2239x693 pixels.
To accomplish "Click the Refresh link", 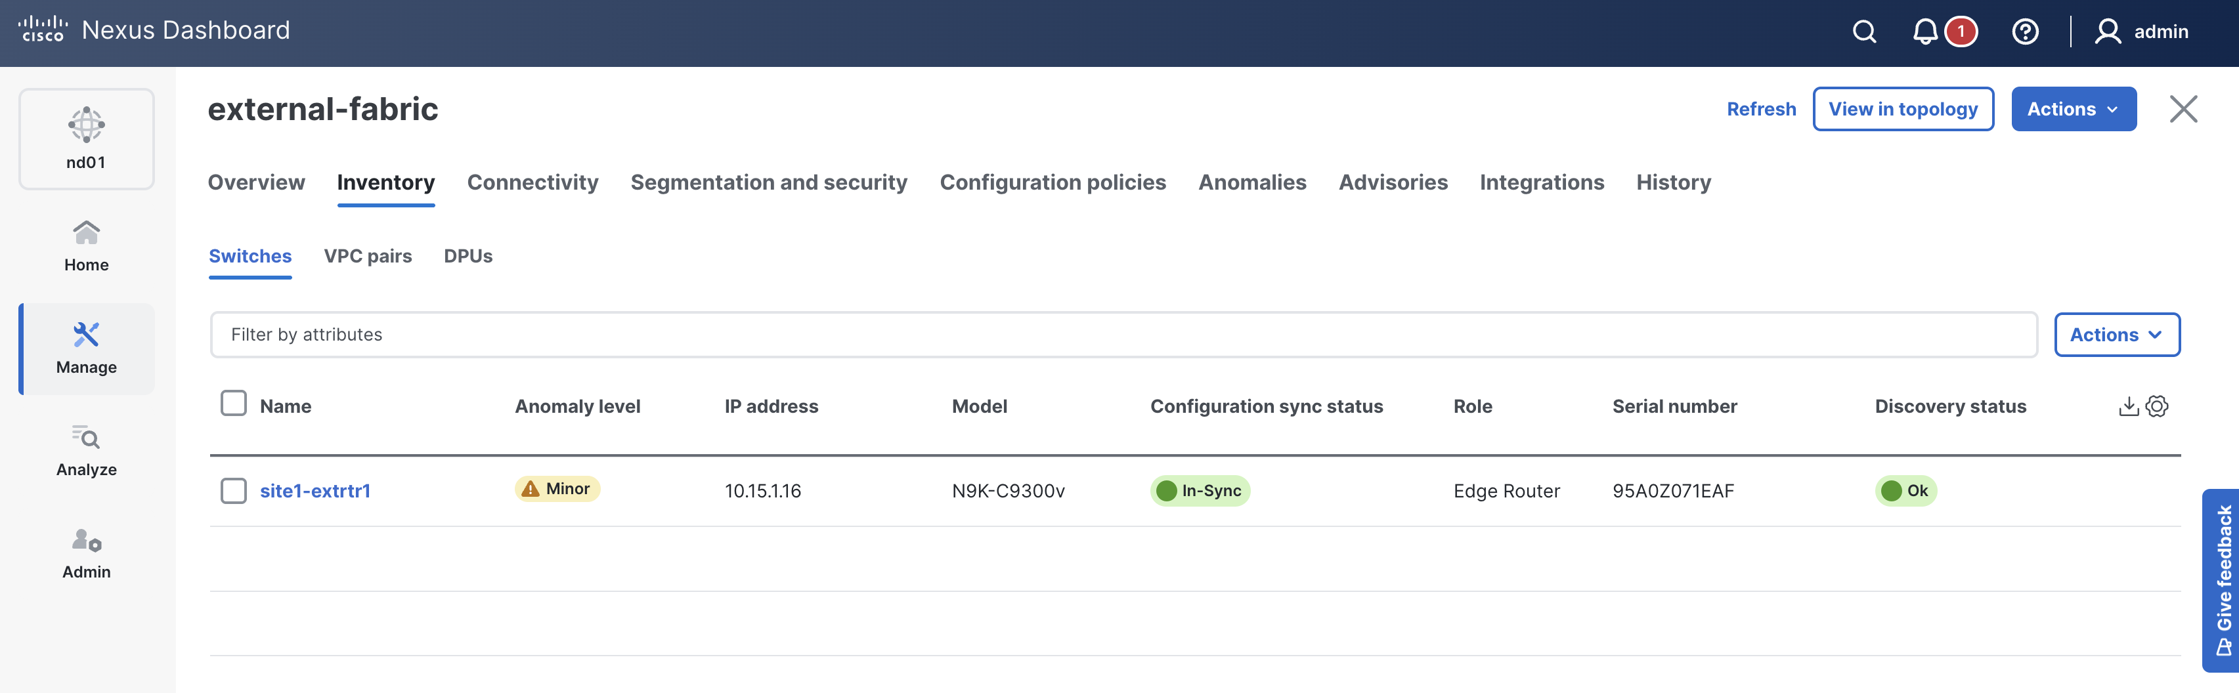I will [x=1761, y=110].
